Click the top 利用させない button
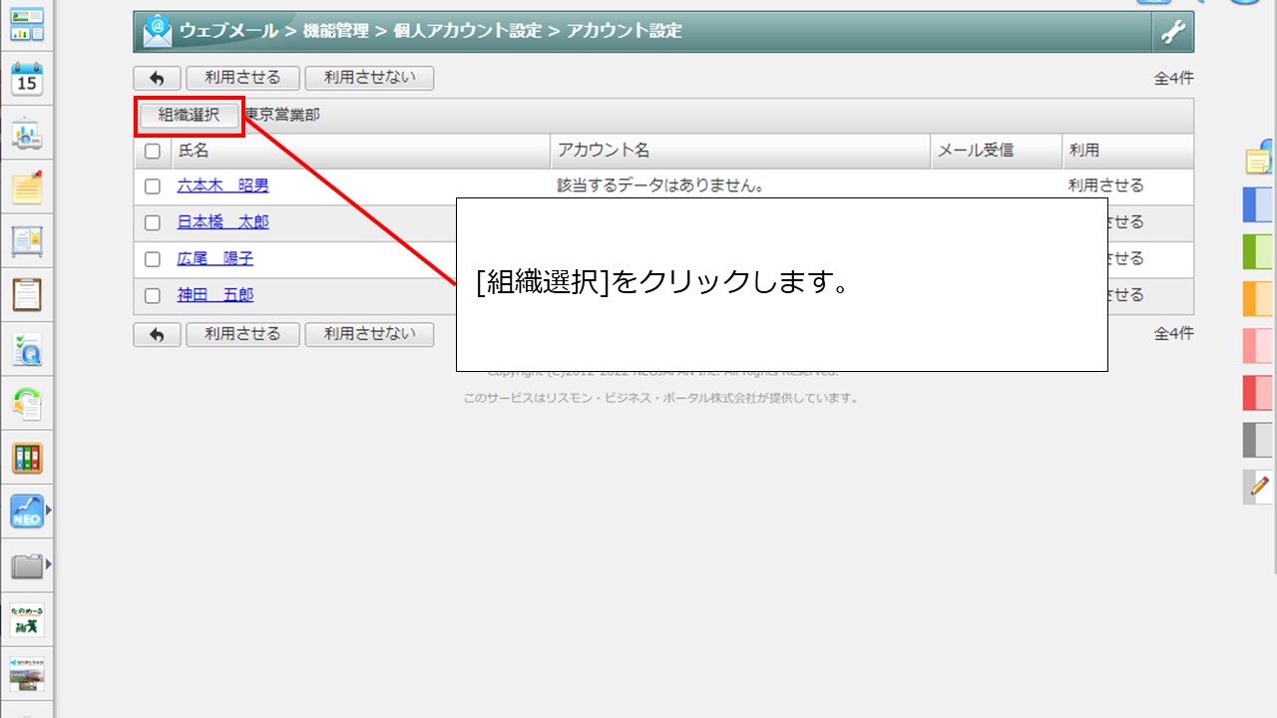Viewport: 1277px width, 718px height. [x=369, y=79]
